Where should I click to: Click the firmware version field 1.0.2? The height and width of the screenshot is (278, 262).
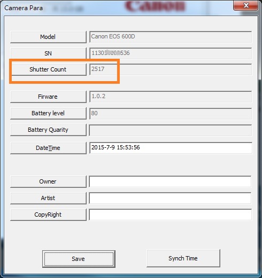(x=171, y=97)
